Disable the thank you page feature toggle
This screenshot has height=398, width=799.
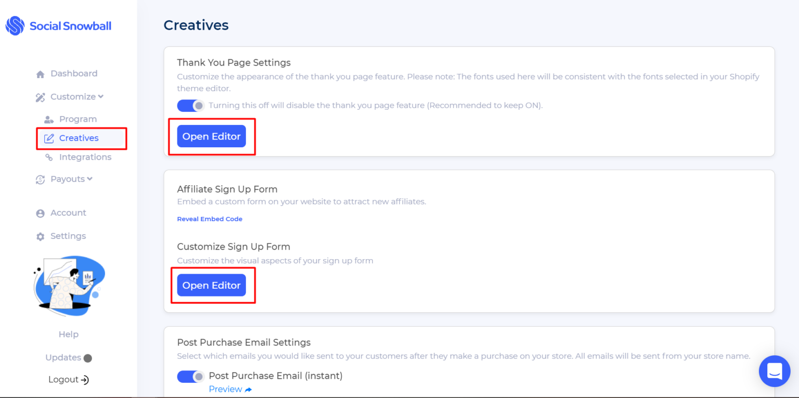(191, 105)
